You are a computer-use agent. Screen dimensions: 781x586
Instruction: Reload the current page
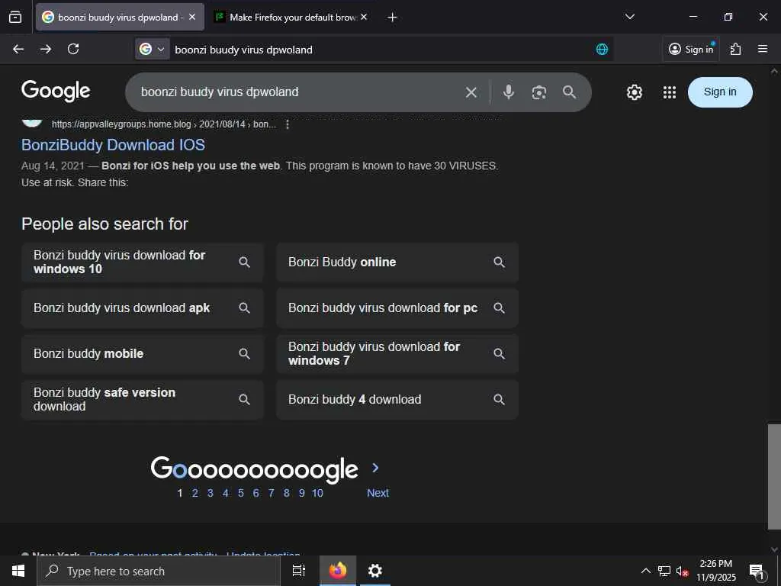(73, 49)
